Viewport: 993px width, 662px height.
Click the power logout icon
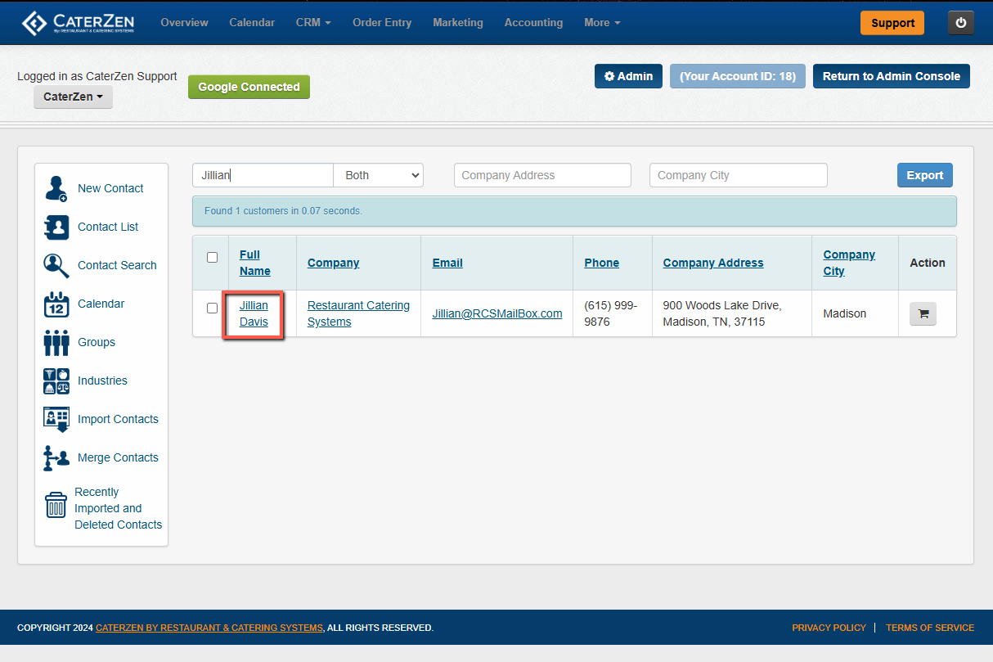(x=961, y=23)
